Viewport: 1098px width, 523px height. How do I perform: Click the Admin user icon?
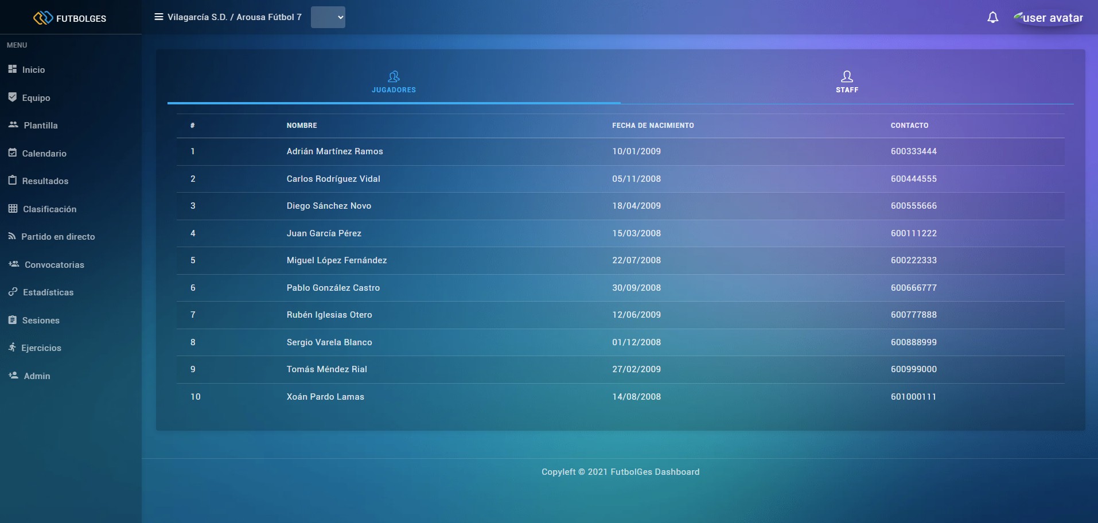[13, 376]
